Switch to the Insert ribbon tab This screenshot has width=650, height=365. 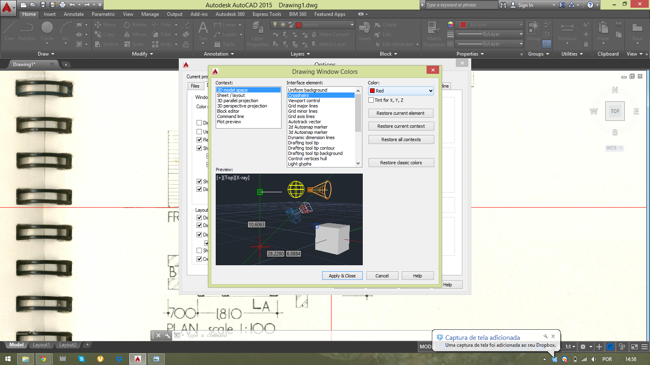(50, 14)
